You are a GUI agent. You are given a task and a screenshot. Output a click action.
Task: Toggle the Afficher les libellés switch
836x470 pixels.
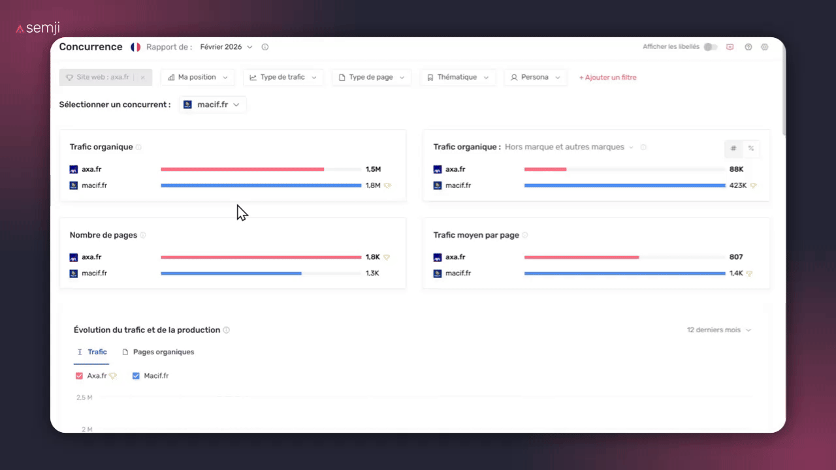pyautogui.click(x=710, y=47)
